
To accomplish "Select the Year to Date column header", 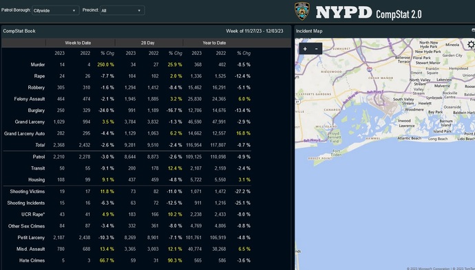I will coord(214,43).
